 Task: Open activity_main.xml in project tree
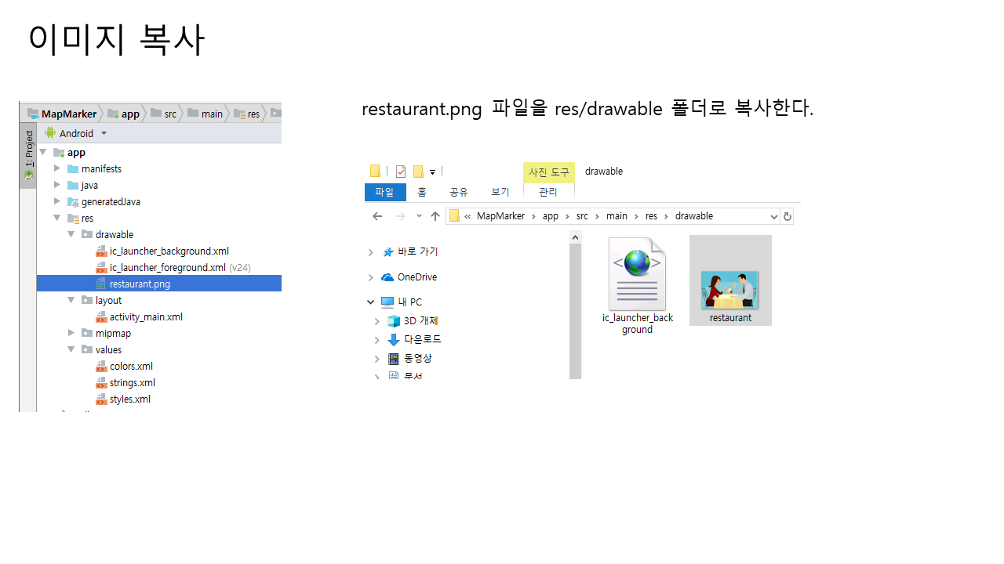pyautogui.click(x=146, y=317)
